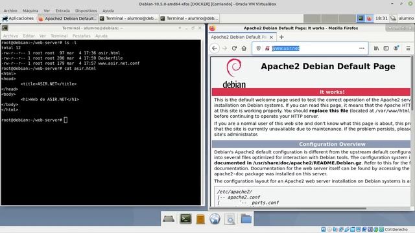Click '/etc/apache2/' in configuration layout
Image resolution: width=415 pixels, height=233 pixels.
(x=235, y=192)
